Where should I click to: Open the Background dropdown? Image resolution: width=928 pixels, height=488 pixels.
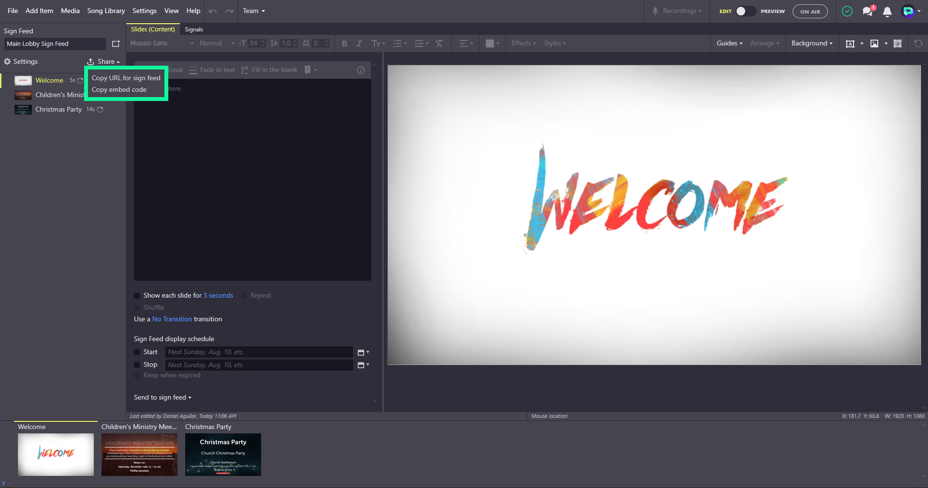click(812, 43)
